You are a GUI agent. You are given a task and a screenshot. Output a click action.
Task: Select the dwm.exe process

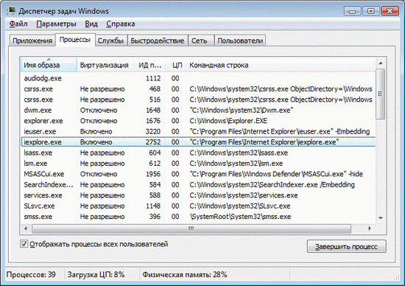[x=198, y=110]
